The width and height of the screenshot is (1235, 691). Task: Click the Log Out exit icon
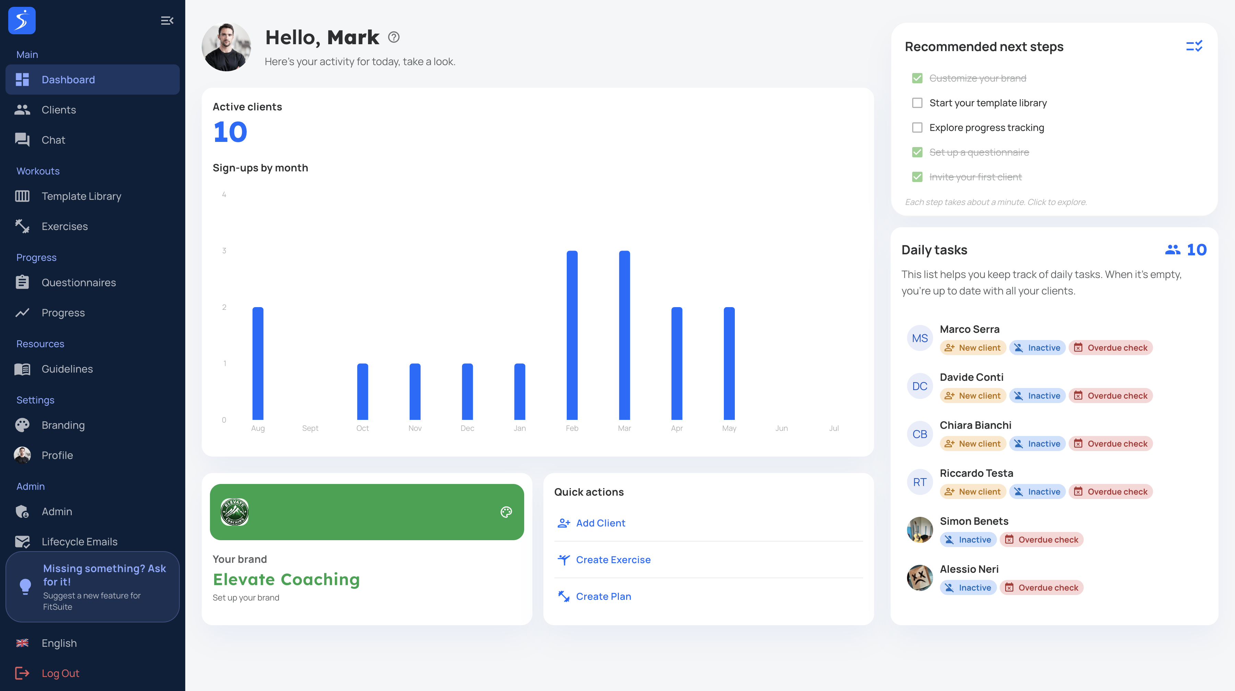click(22, 673)
